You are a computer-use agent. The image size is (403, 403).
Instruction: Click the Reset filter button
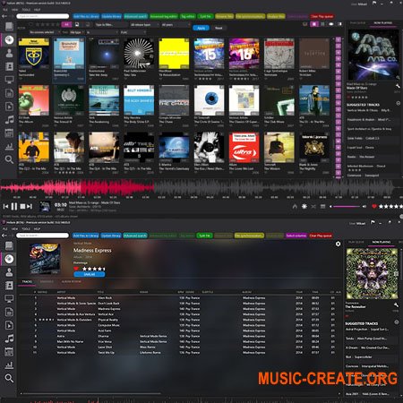click(x=219, y=28)
